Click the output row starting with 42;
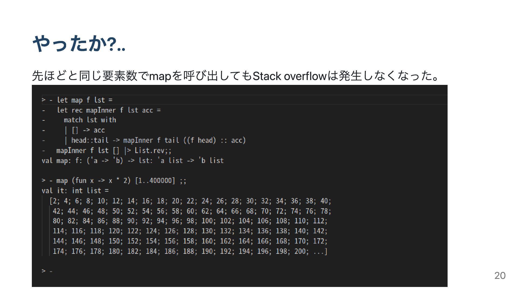518x291 pixels. [x=192, y=211]
